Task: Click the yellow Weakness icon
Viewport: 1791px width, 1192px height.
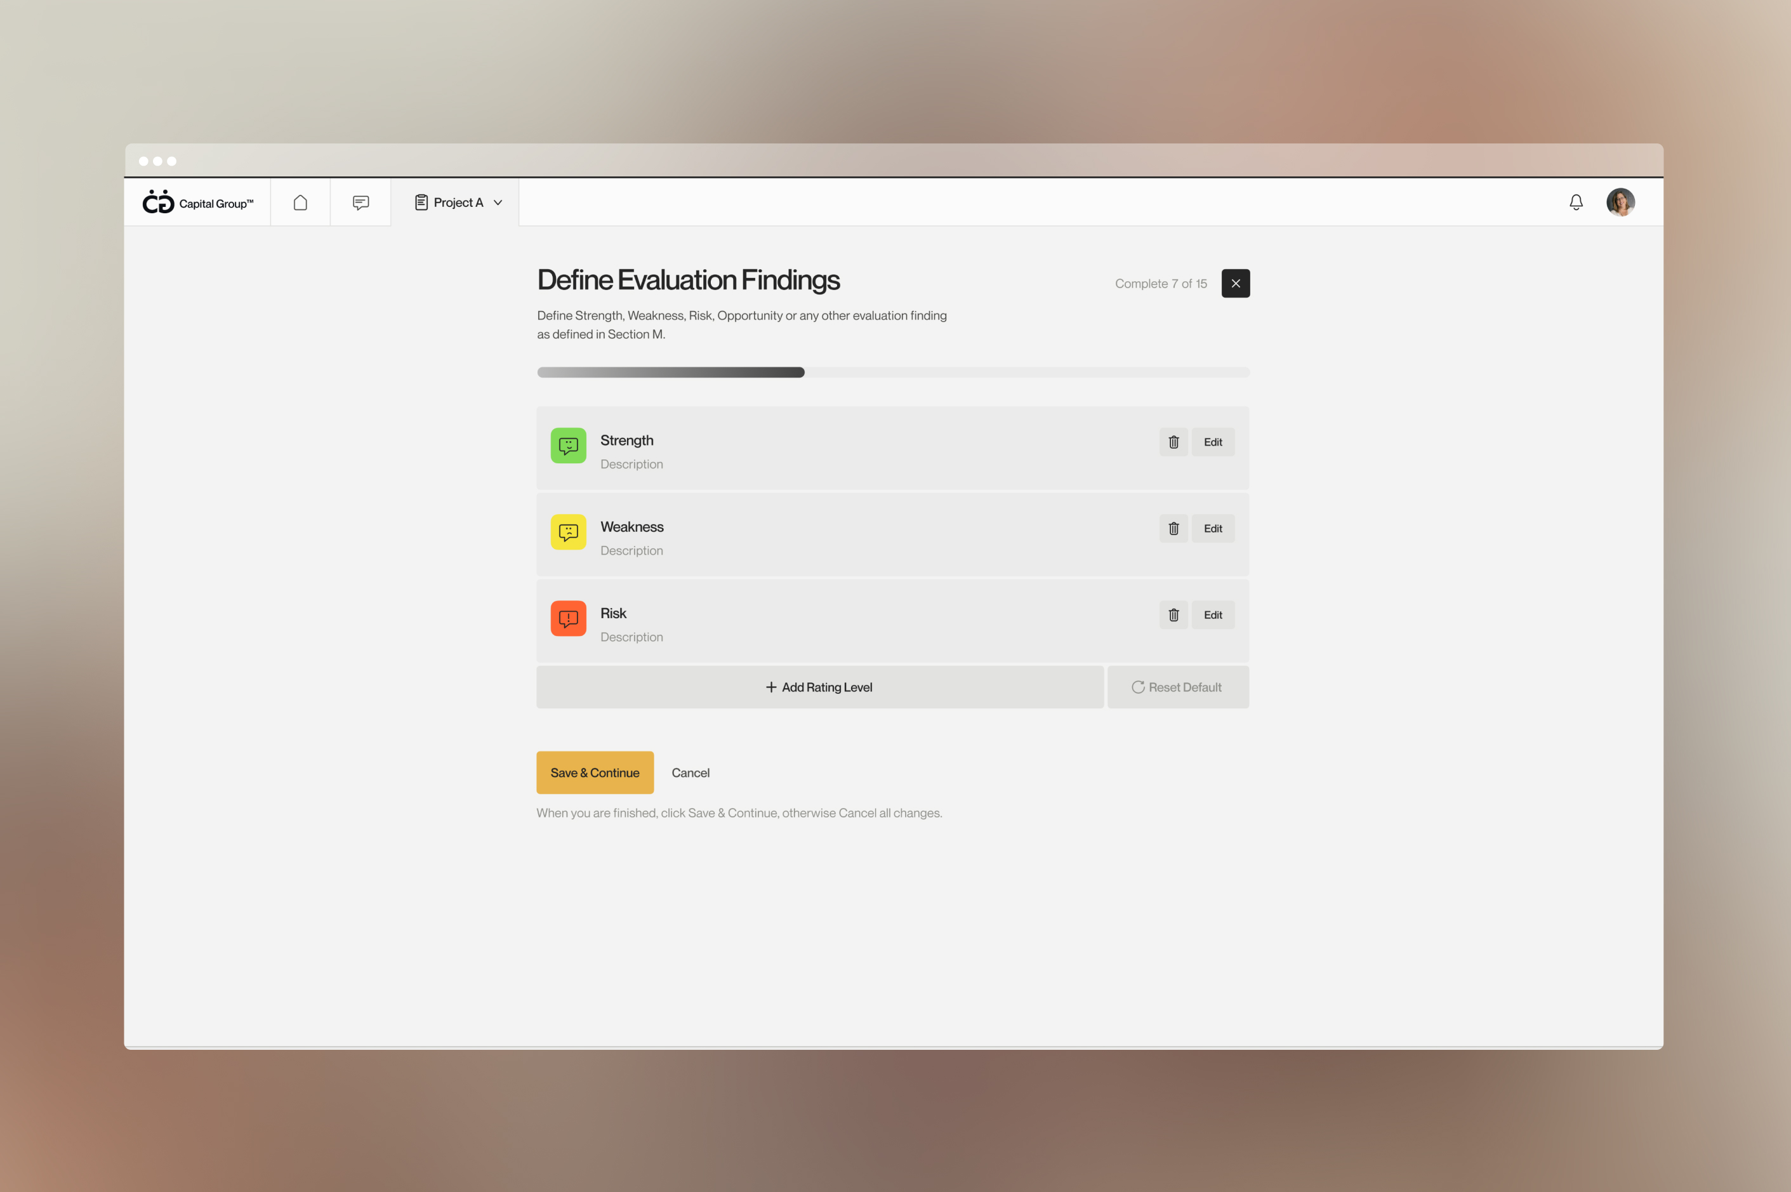Action: pyautogui.click(x=568, y=532)
